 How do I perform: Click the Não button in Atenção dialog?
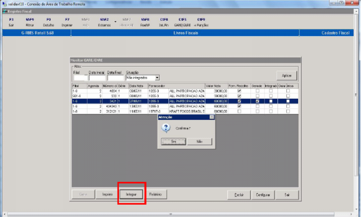pos(200,141)
